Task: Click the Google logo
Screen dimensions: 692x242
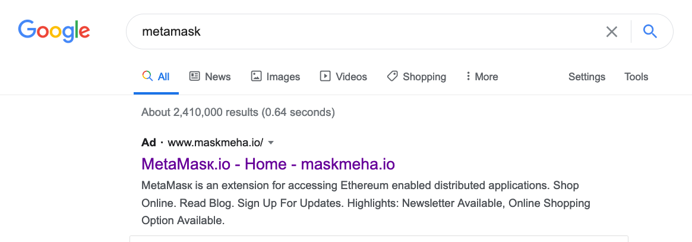Action: [54, 30]
